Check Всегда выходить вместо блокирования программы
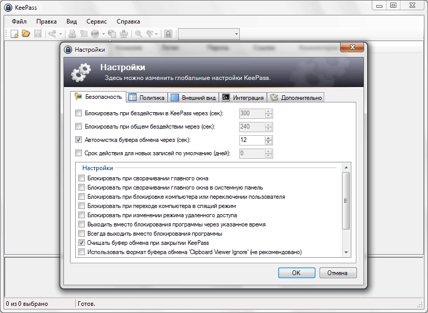This screenshot has width=428, height=313. click(x=81, y=234)
